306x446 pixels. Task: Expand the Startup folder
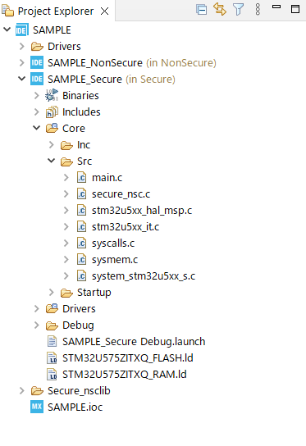point(51,292)
